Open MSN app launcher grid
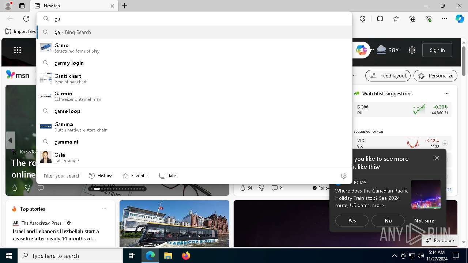 click(x=18, y=50)
